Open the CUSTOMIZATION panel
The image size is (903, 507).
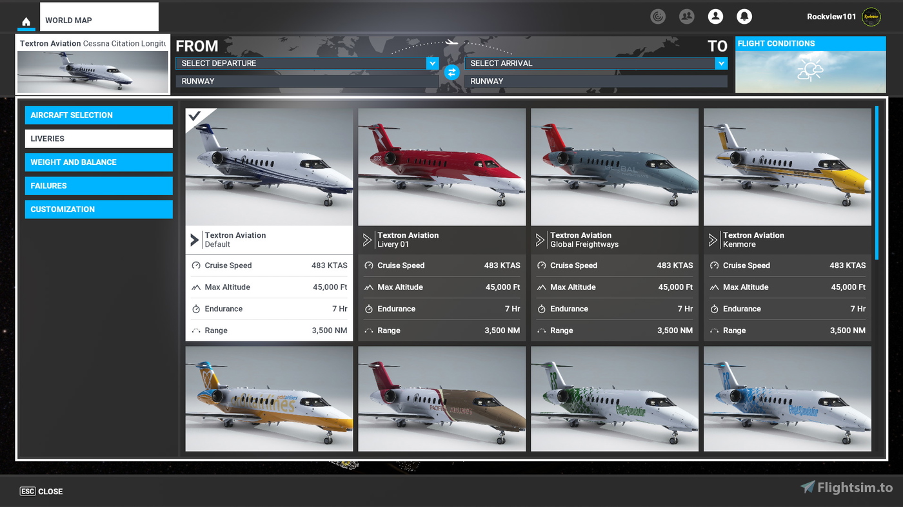coord(98,209)
